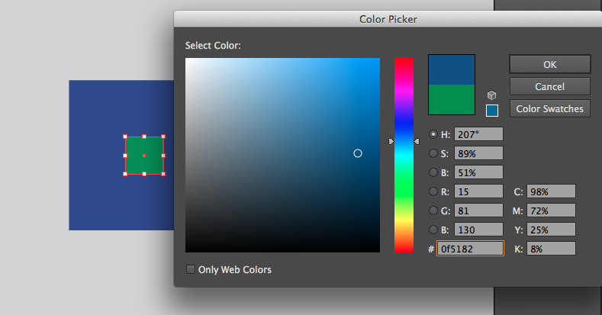Screen dimensions: 602x315
Task: Click the left hue slider triangle handle
Action: click(x=391, y=141)
